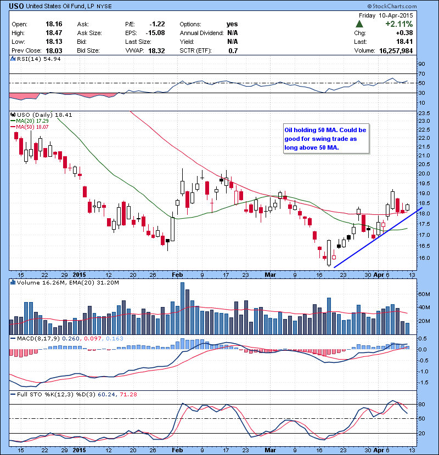Click the Mar label on price axis
The width and height of the screenshot is (439, 455).
[270, 275]
